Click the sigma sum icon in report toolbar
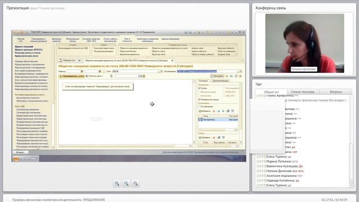The height and width of the screenshot is (202, 359). [x=111, y=76]
